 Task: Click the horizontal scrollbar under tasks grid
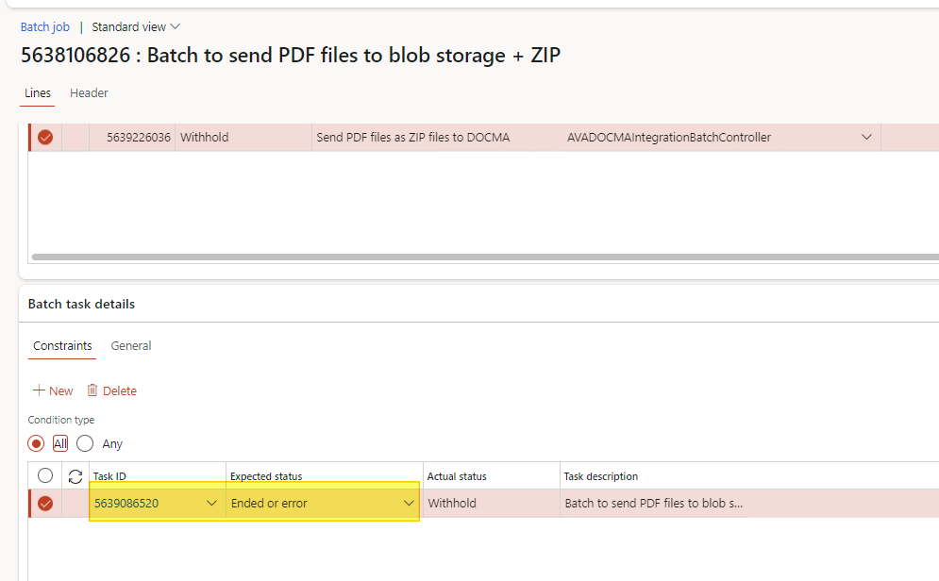[472, 257]
